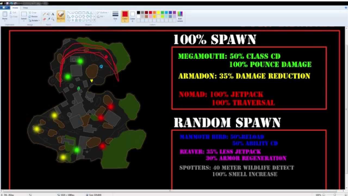The image size is (348, 196).
Task: Click the 'NOMAD: 100% JETPACK' text
Action: 221,94
